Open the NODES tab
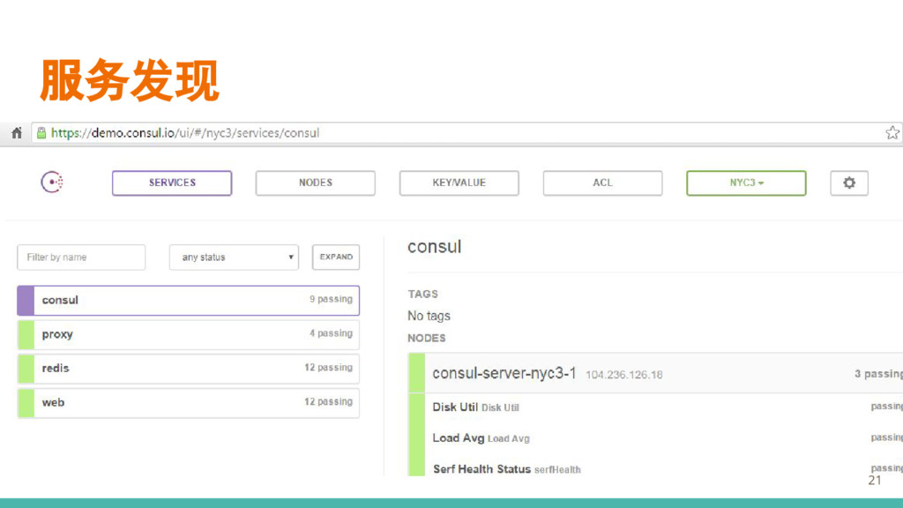This screenshot has height=508, width=903. coord(316,183)
